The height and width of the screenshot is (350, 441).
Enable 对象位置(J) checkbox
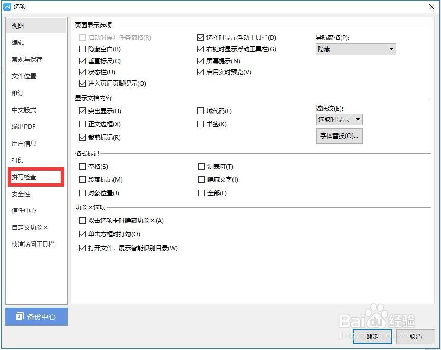click(82, 193)
